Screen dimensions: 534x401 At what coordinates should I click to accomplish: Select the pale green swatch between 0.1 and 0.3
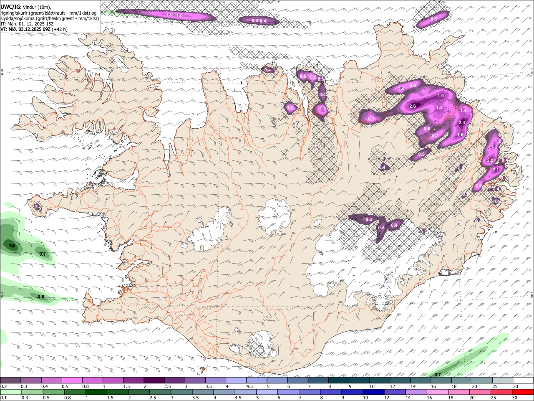[x=10, y=392]
